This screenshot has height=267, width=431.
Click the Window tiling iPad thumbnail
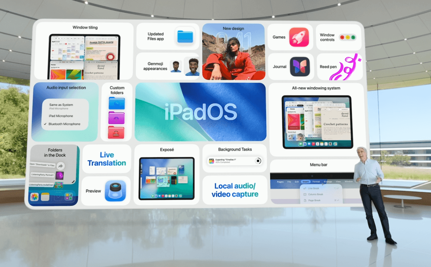(84, 57)
